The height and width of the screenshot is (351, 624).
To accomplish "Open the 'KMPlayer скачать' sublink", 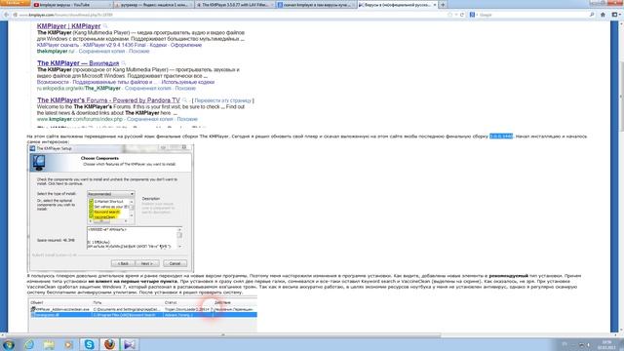I will (58, 45).
